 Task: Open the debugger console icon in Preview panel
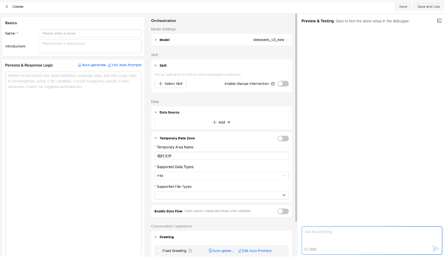point(439,21)
